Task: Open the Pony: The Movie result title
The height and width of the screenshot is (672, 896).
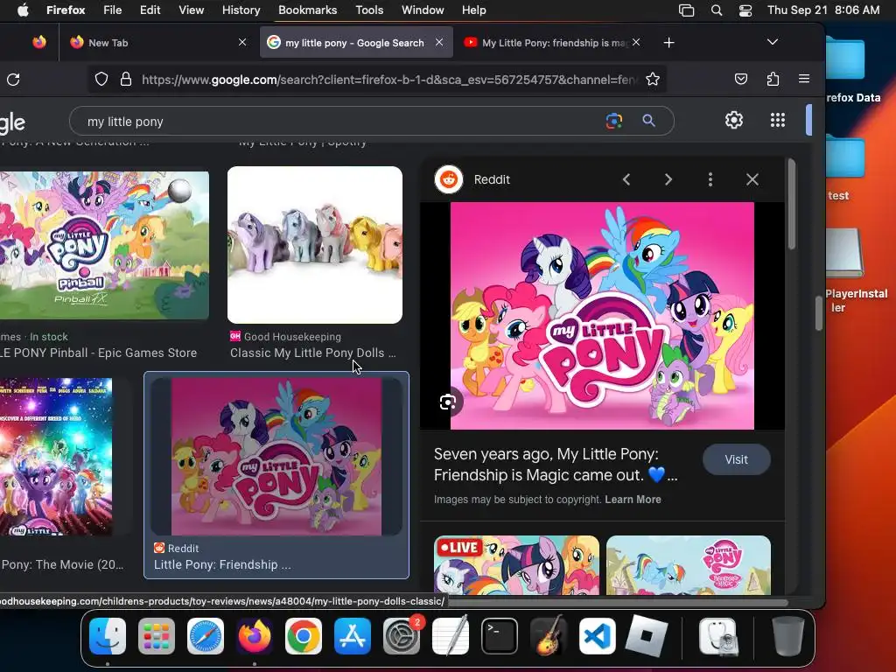Action: click(x=62, y=564)
